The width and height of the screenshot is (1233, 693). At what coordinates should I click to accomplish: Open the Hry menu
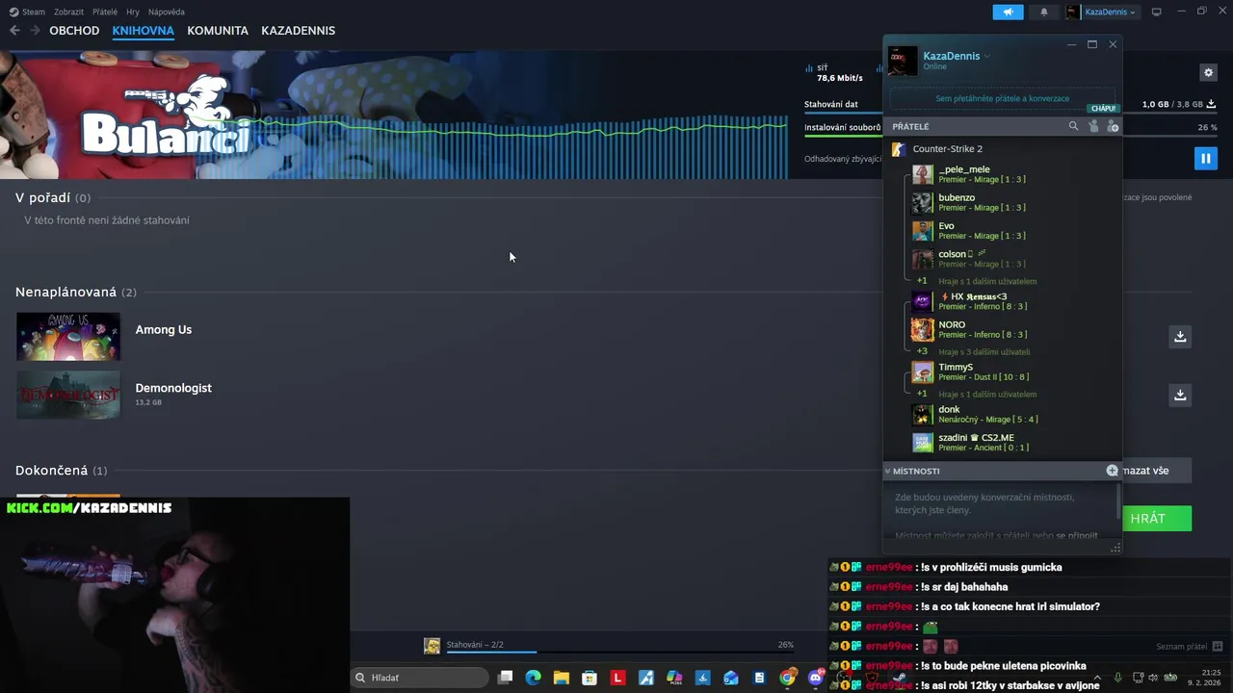click(133, 12)
